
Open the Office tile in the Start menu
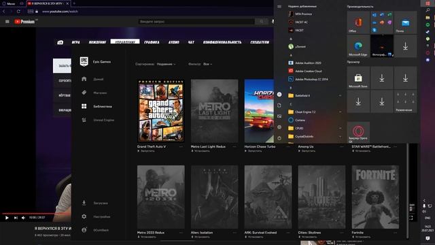[x=358, y=22]
